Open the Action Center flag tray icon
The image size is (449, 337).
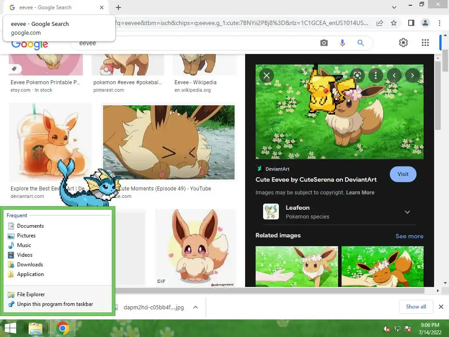pos(408,329)
